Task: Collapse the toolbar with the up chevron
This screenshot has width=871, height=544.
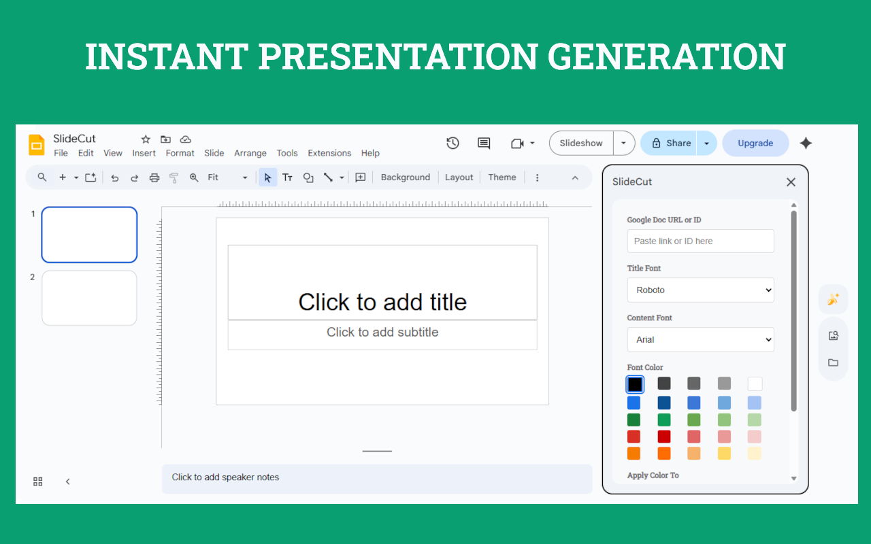Action: (x=575, y=177)
